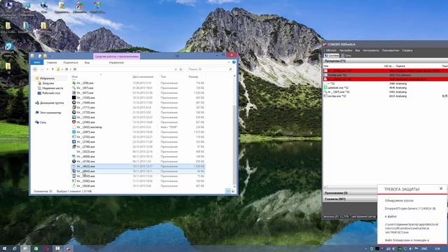Open Explorer help question mark icon
The width and height of the screenshot is (448, 252).
click(234, 62)
